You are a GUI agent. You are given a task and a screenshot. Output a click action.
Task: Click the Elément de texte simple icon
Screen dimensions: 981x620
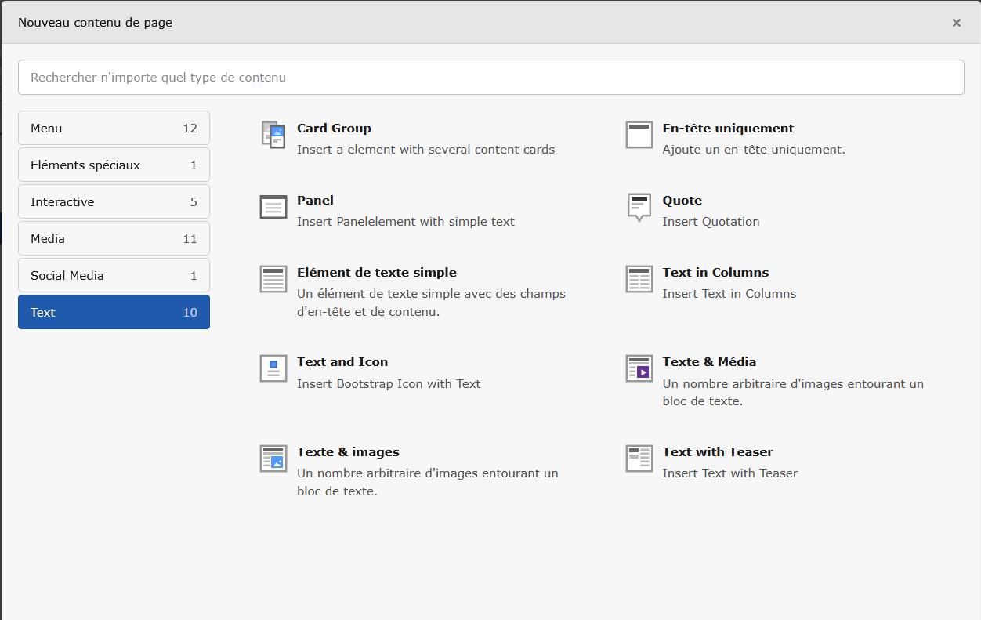coord(273,279)
